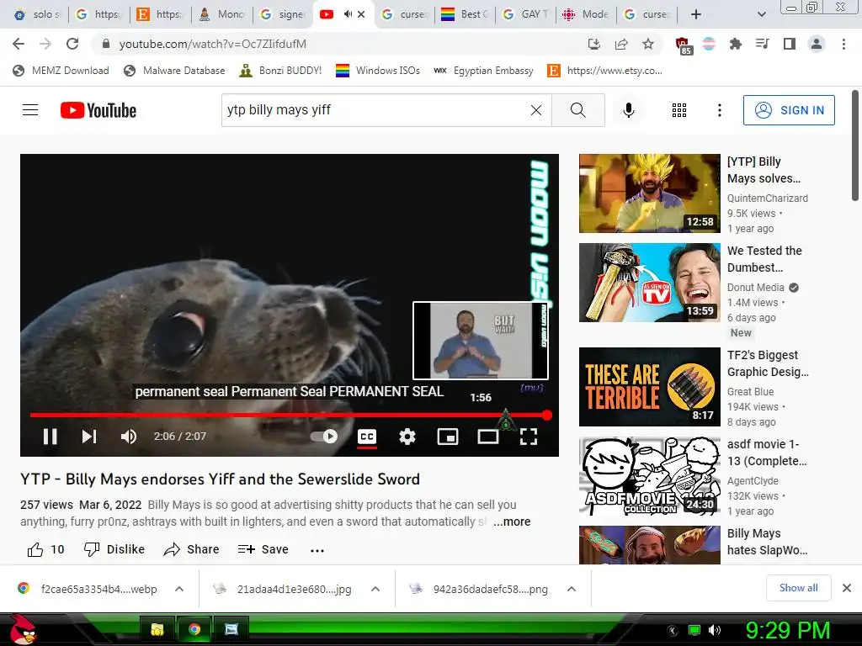The height and width of the screenshot is (646, 862).
Task: Open more actions ellipsis below video
Action: pyautogui.click(x=317, y=550)
